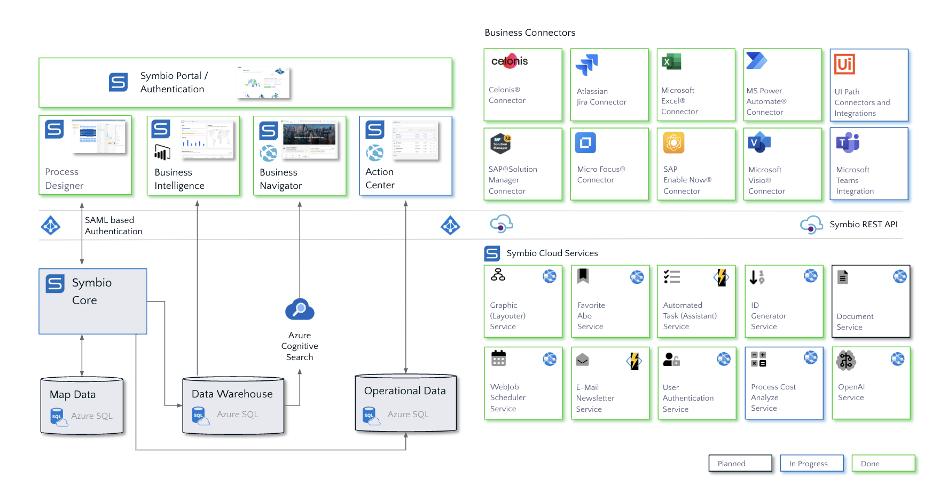Click the 'Symbio Cloud Services' heading
The width and height of the screenshot is (940, 478).
552,253
